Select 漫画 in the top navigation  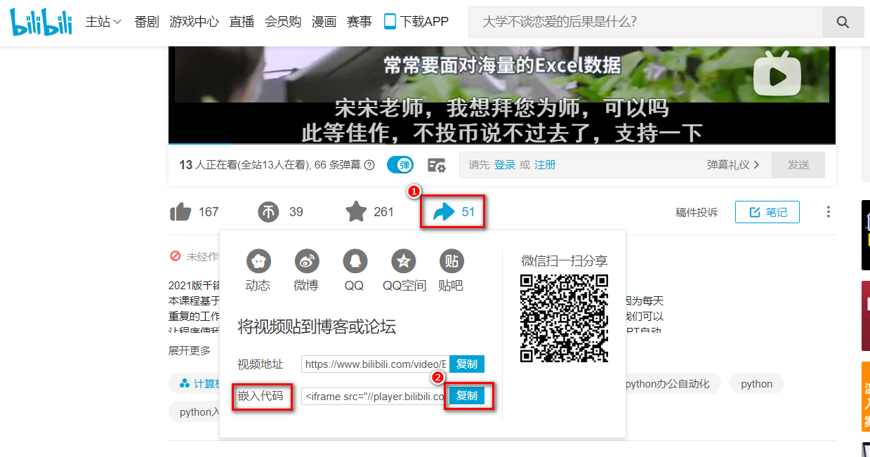pyautogui.click(x=324, y=22)
